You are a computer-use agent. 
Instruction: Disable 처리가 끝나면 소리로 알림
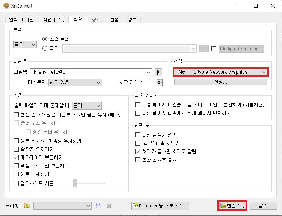coord(138,151)
